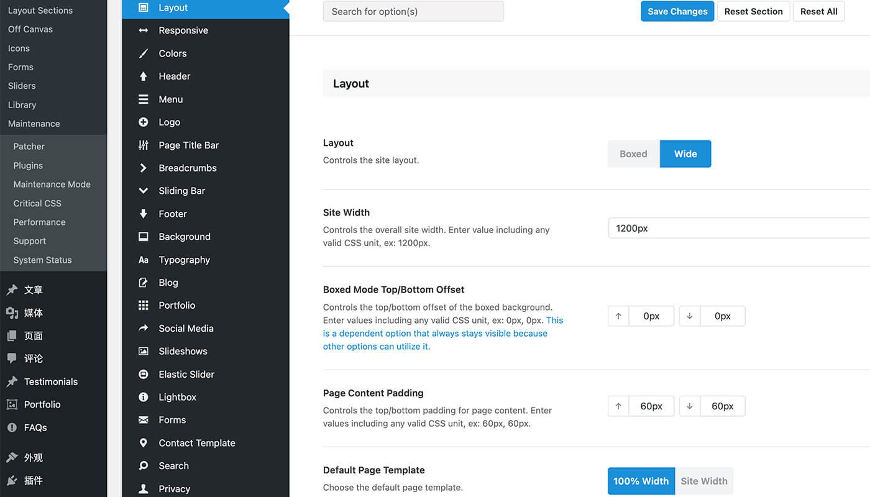Click the Portfolio grid icon
This screenshot has width=870, height=497.
144,306
